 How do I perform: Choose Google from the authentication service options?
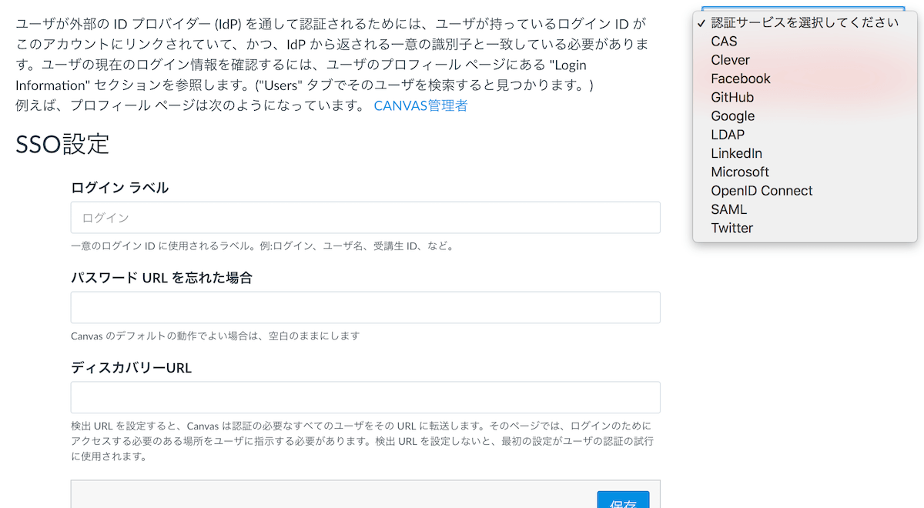tap(732, 115)
